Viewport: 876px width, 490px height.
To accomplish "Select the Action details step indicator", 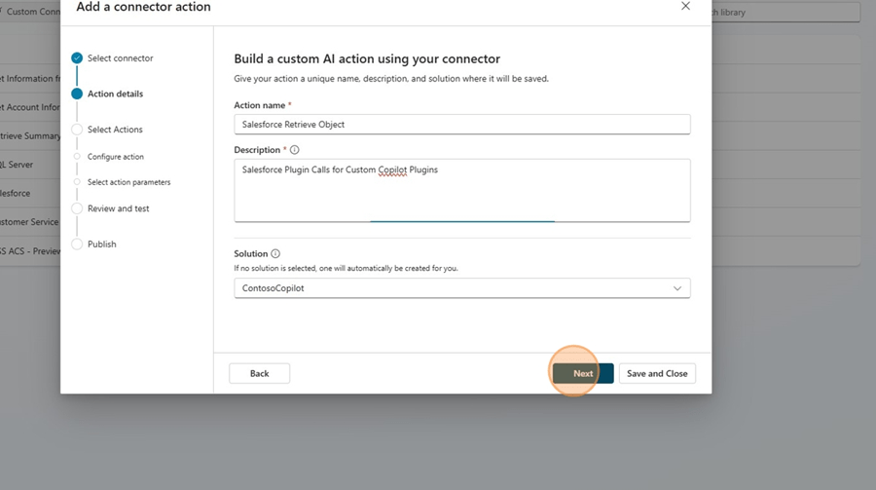I will (77, 94).
